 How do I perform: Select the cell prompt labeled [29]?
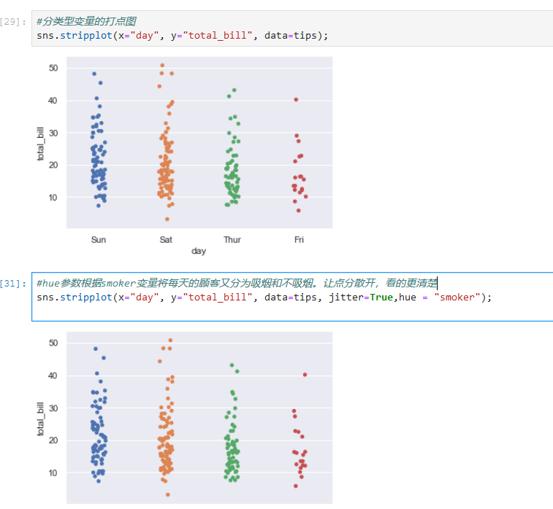click(13, 22)
